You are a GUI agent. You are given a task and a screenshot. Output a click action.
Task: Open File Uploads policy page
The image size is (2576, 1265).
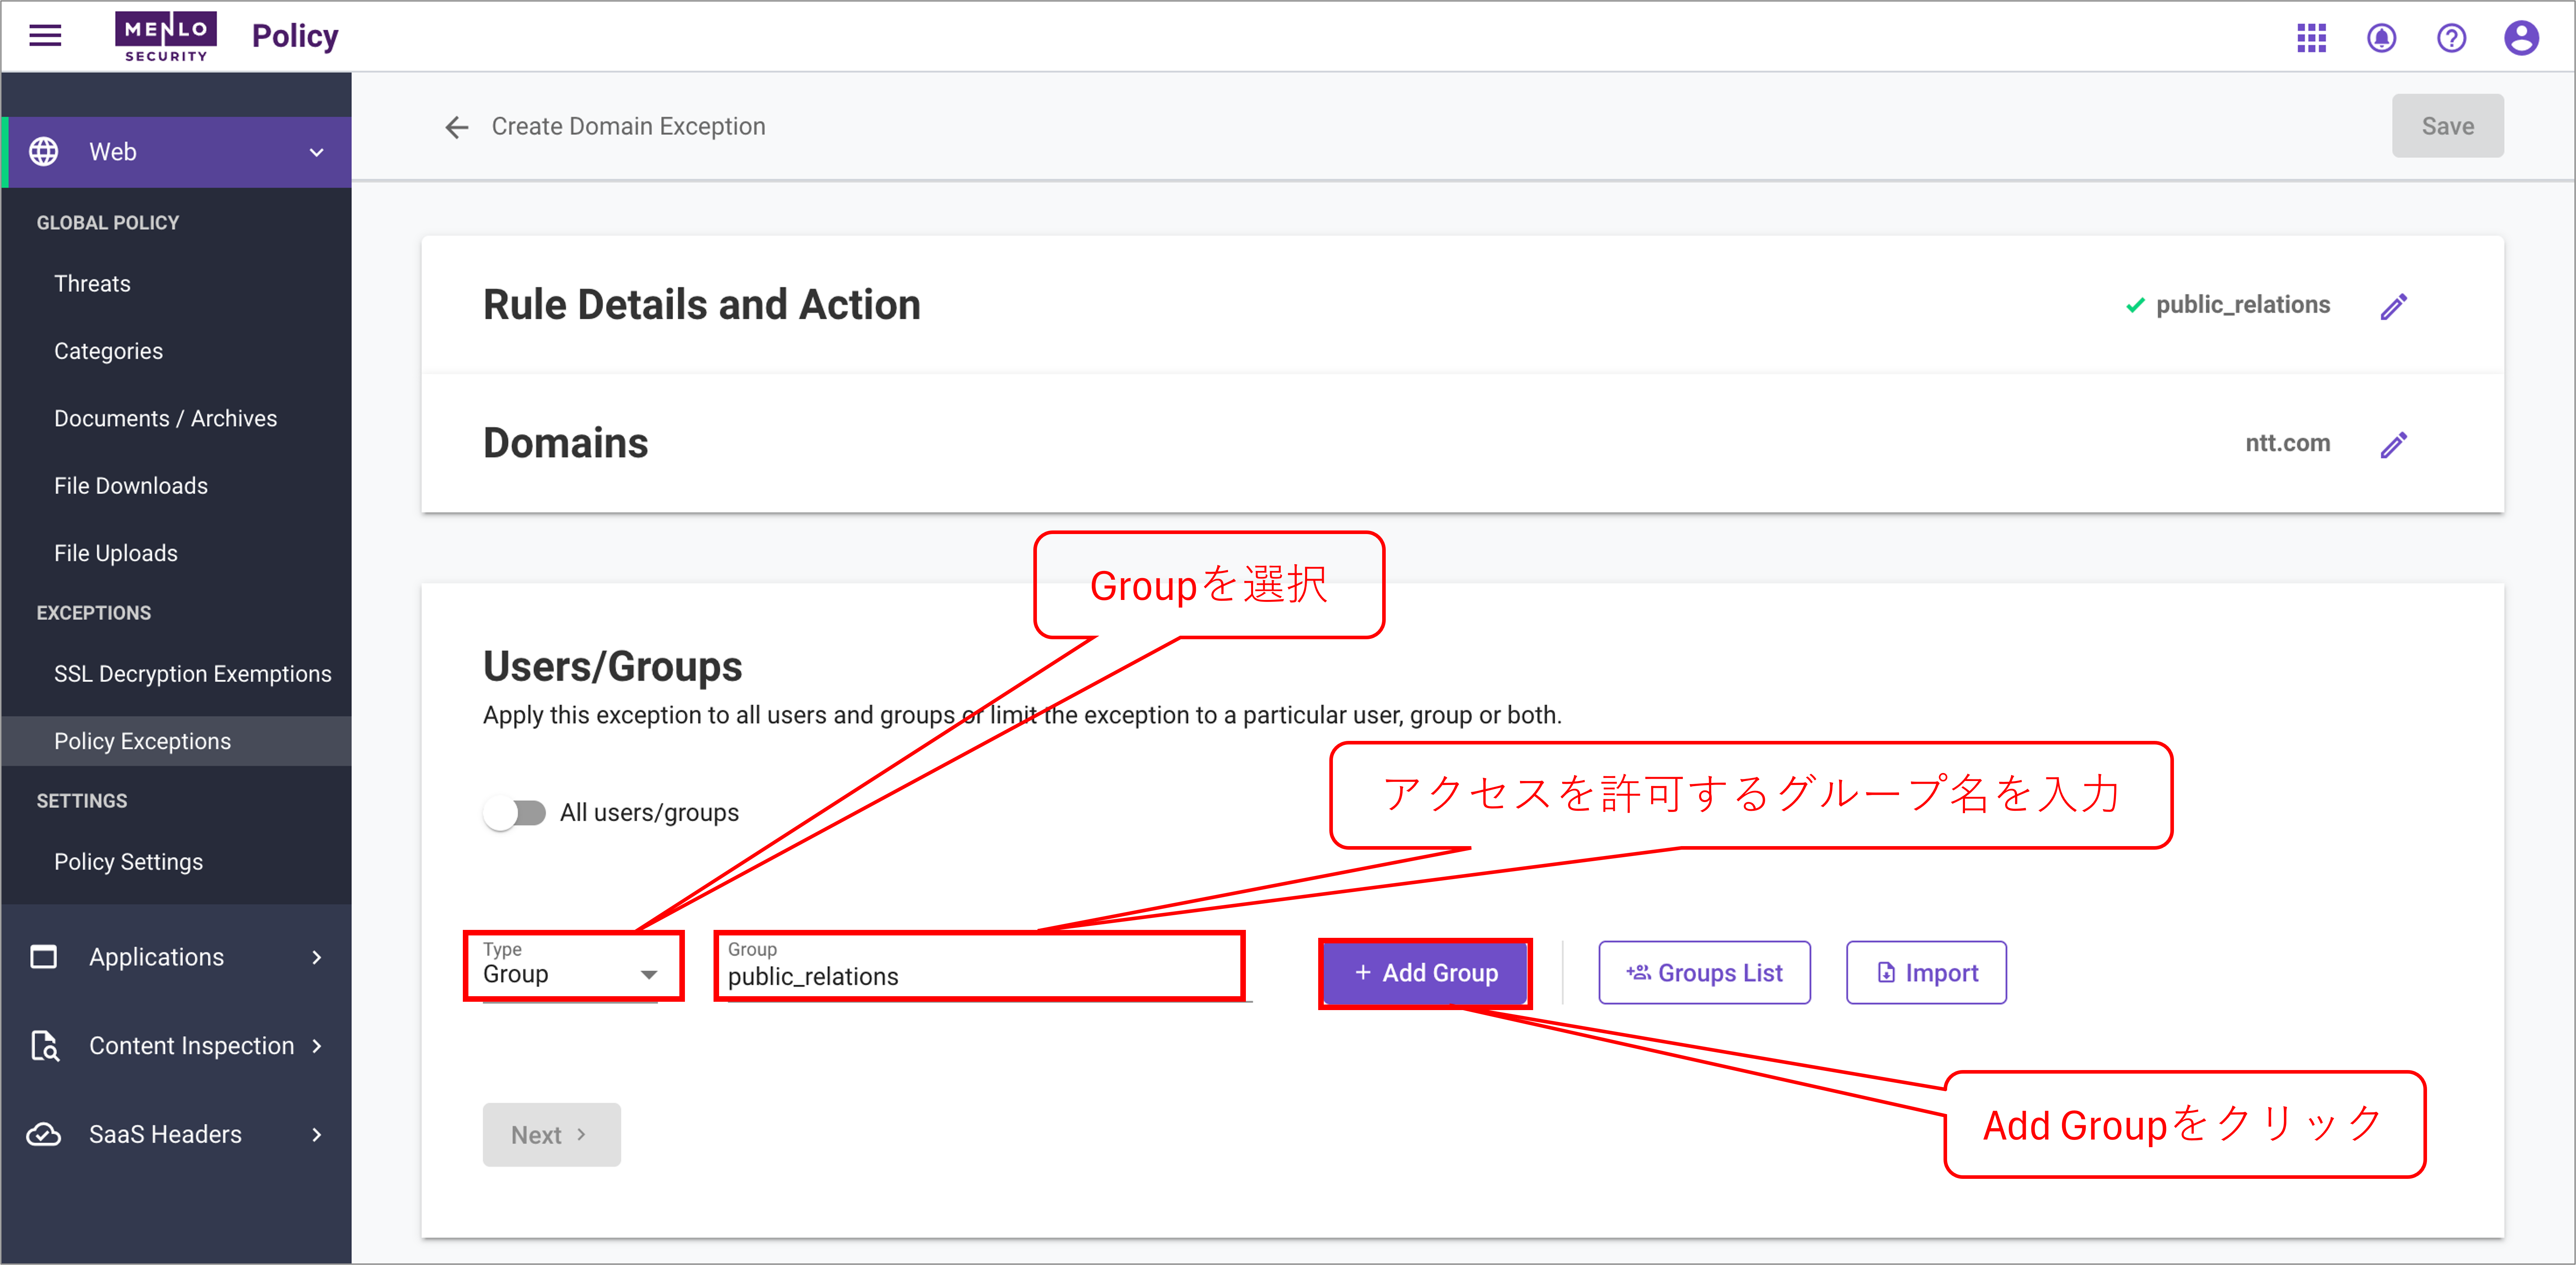click(x=116, y=553)
